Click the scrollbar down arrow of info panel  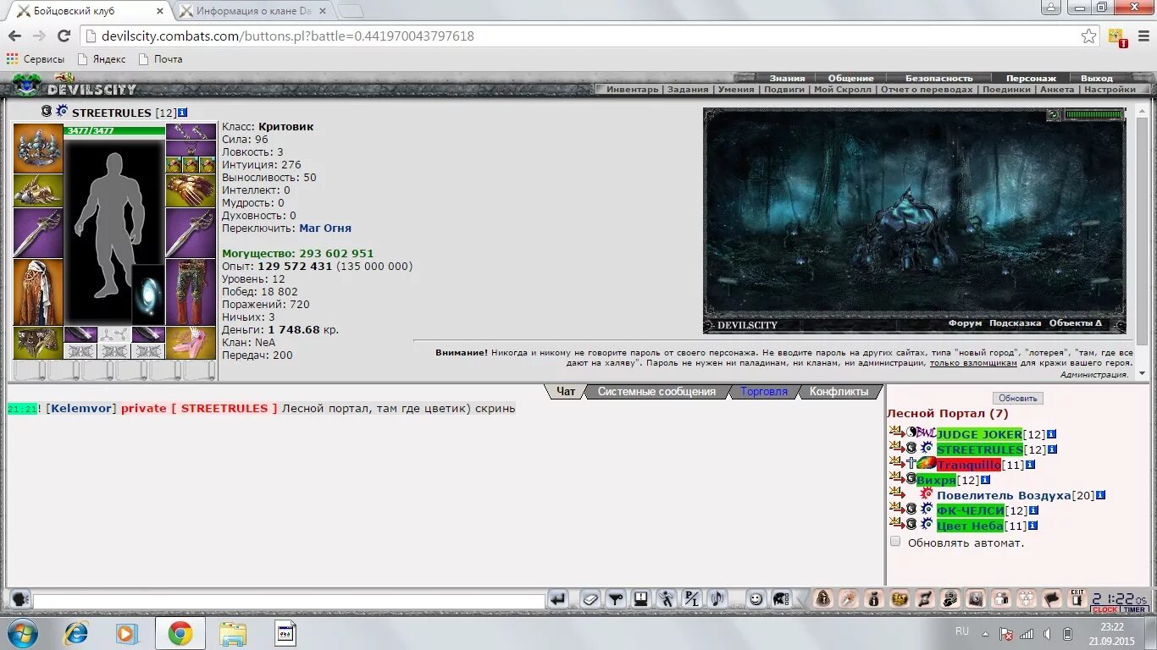(x=1143, y=373)
